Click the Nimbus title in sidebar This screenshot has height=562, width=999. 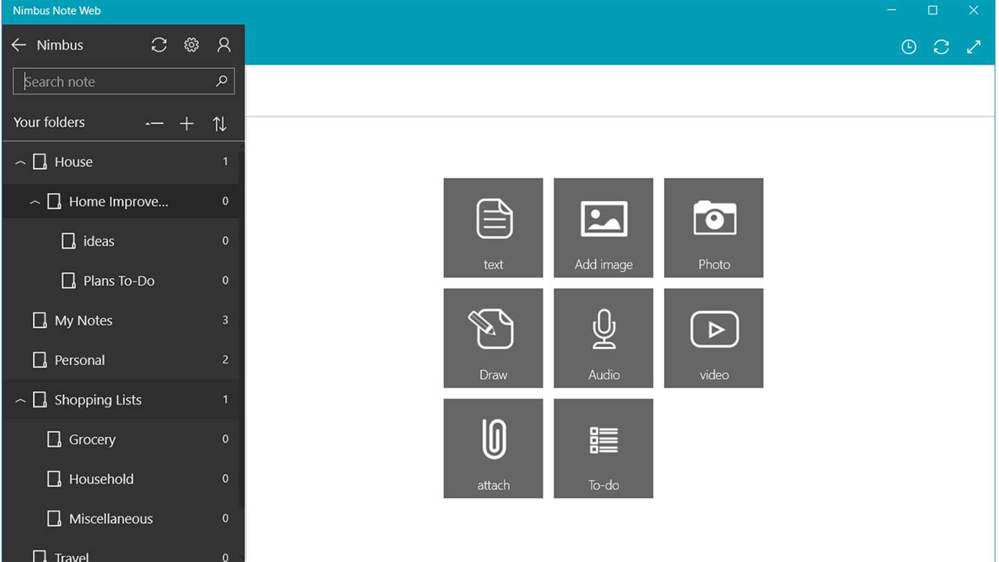pyautogui.click(x=60, y=45)
